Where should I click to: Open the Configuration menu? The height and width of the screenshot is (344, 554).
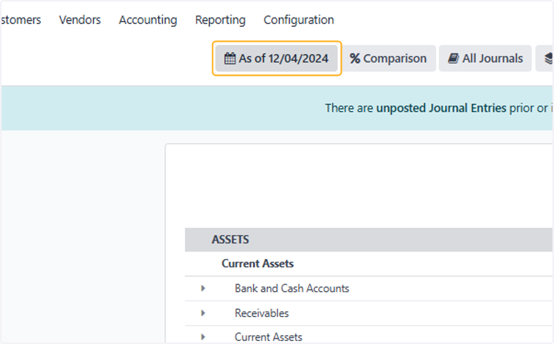click(299, 20)
